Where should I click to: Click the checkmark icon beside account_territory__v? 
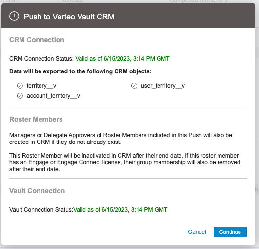[x=20, y=96]
